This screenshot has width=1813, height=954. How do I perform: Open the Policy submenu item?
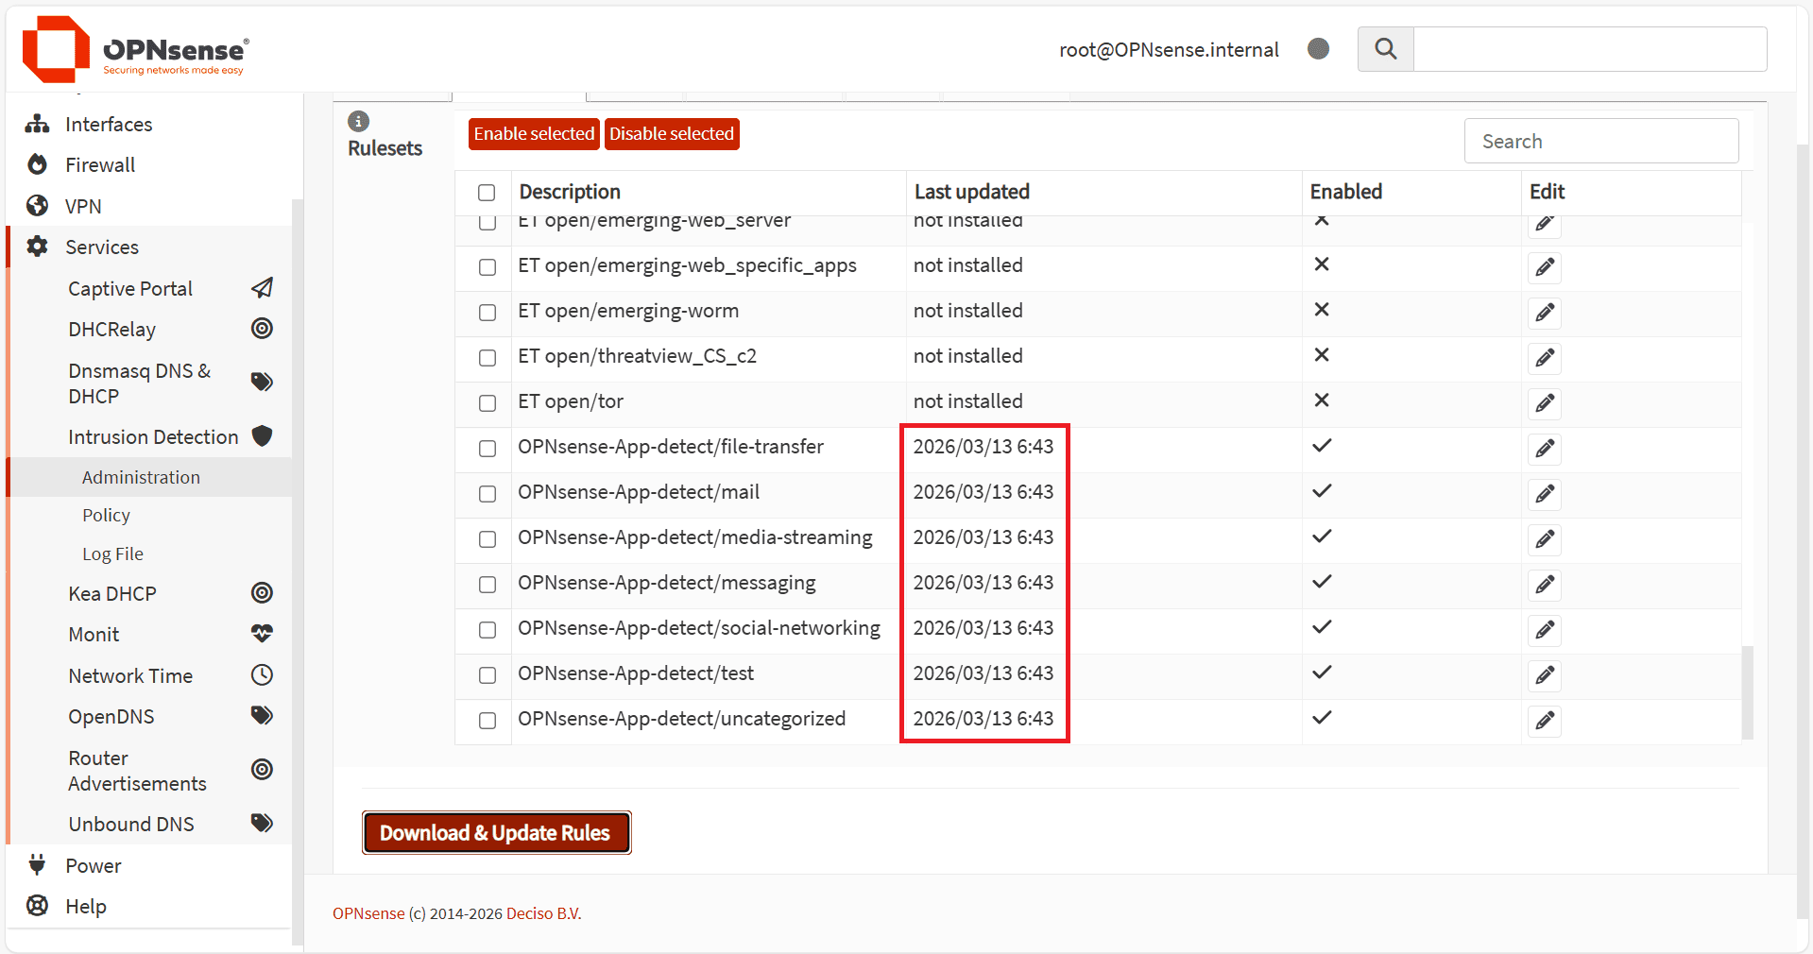tap(106, 516)
